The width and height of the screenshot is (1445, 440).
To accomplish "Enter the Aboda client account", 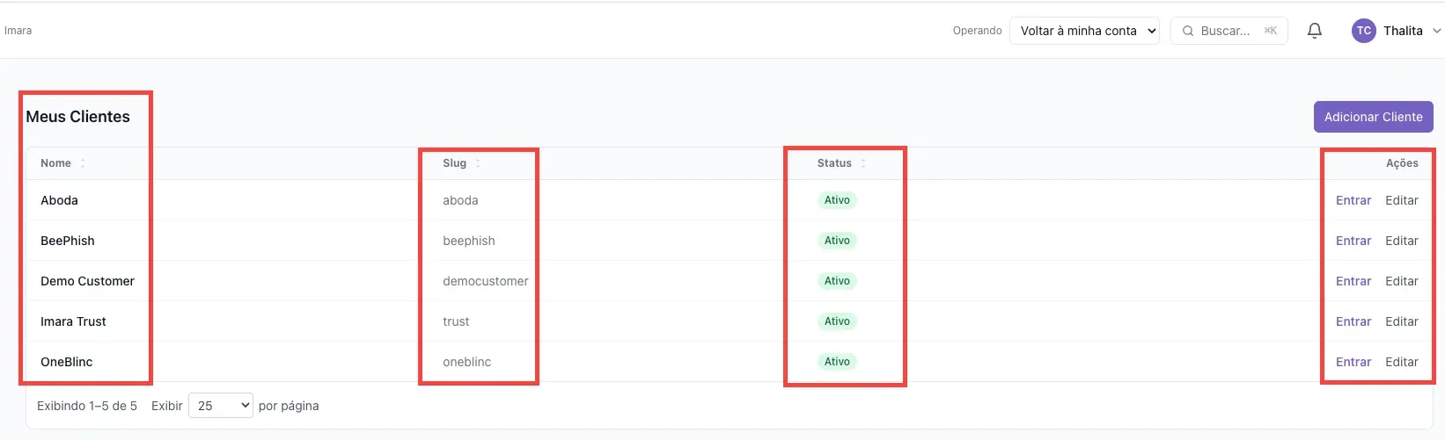I will click(x=1353, y=200).
